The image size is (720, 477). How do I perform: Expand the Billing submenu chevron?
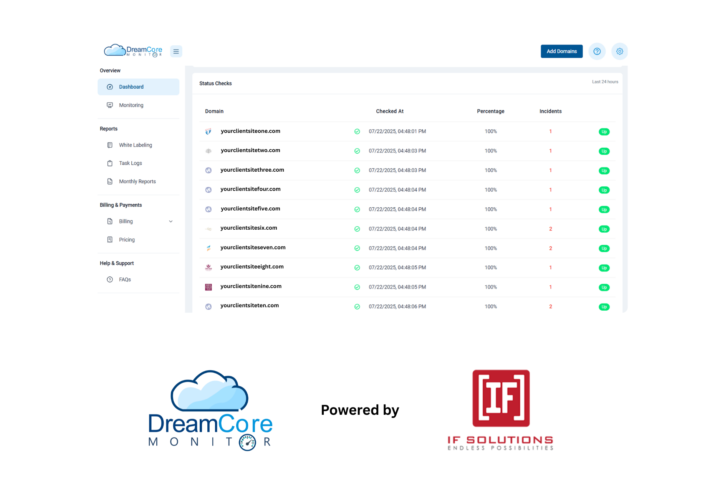[171, 221]
